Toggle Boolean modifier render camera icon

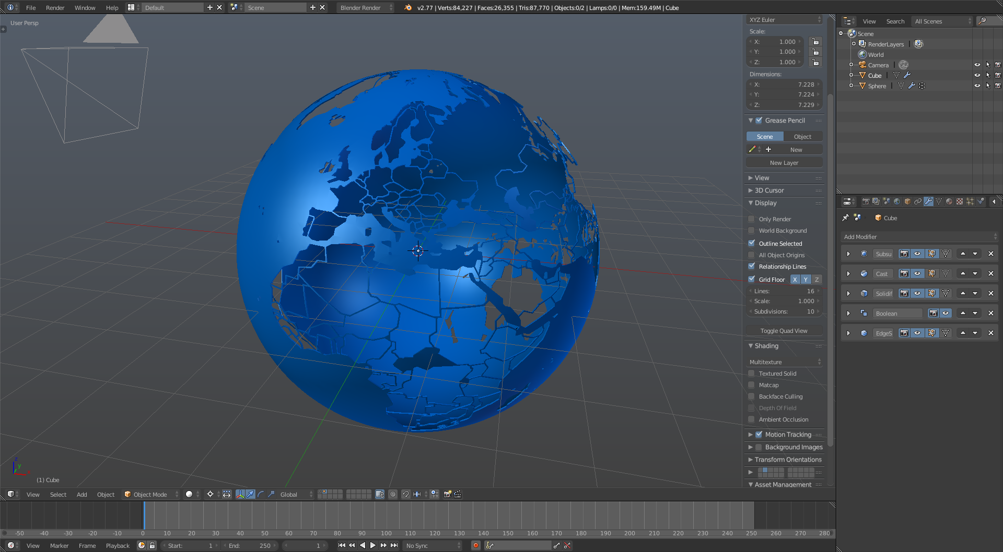(x=933, y=313)
